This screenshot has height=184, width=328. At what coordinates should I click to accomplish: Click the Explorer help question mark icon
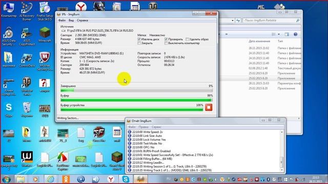click(295, 34)
